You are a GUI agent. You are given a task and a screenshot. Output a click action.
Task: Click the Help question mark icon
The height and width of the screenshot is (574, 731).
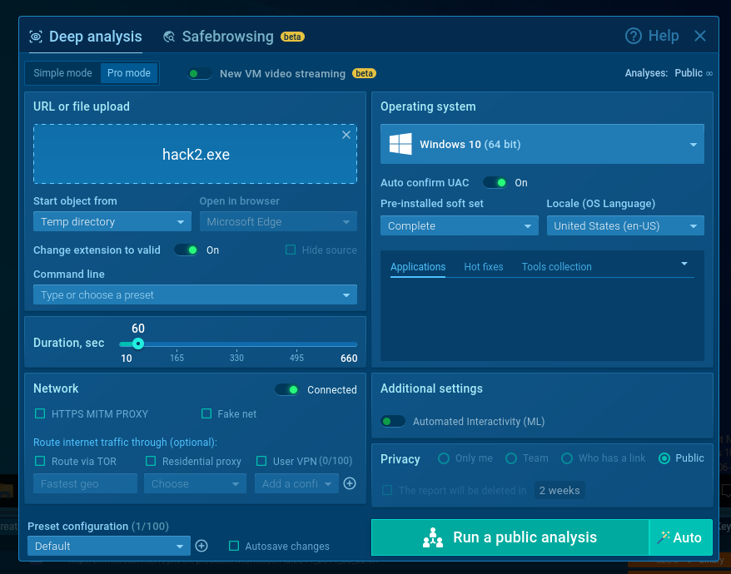633,36
